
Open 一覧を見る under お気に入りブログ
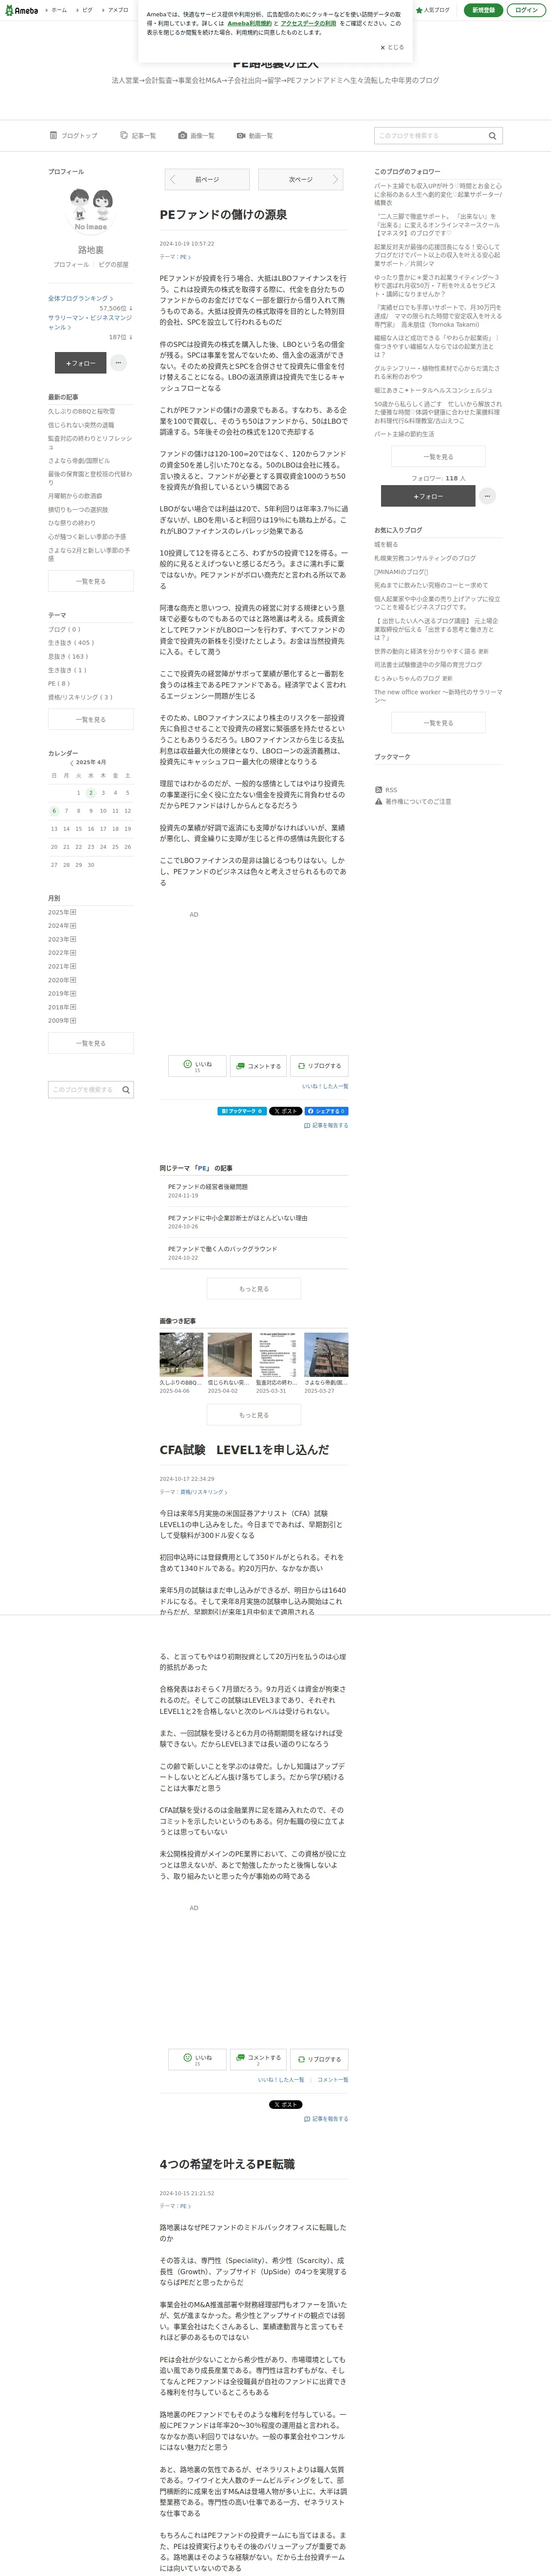point(438,723)
